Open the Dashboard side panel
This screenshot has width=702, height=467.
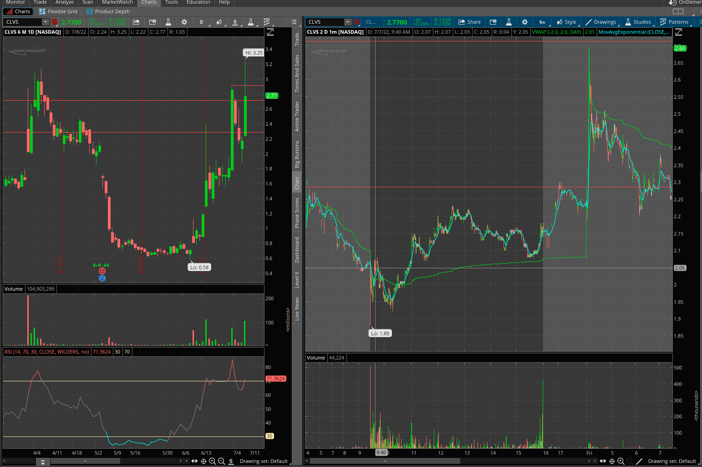297,250
